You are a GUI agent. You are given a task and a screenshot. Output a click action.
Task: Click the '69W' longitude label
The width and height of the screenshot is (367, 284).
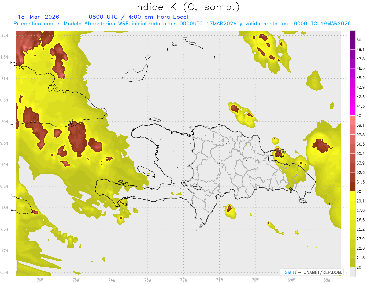click(291, 280)
